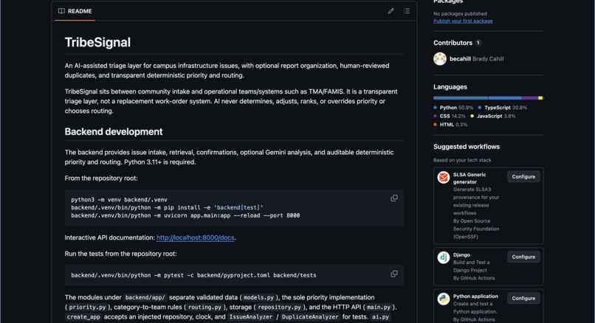Click the Suggested workflows heading
This screenshot has width=595, height=323.
(x=467, y=147)
